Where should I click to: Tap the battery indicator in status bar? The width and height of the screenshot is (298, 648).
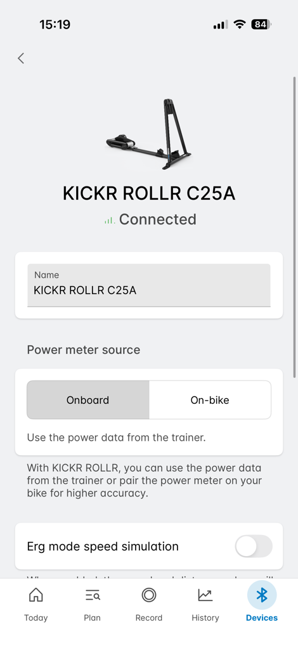261,24
